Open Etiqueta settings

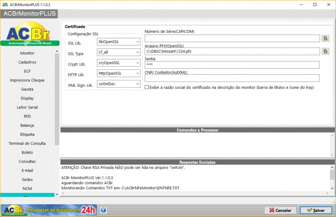27,134
